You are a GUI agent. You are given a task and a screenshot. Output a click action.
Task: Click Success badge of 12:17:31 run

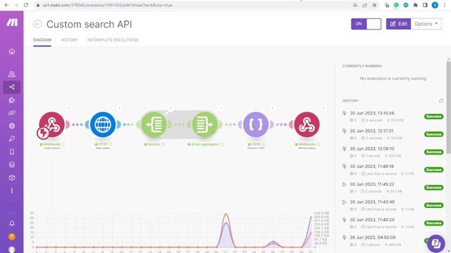coord(434,134)
